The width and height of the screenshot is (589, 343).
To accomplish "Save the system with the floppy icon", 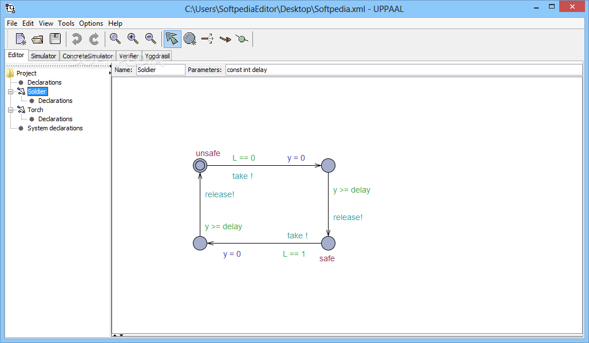I will [x=55, y=39].
